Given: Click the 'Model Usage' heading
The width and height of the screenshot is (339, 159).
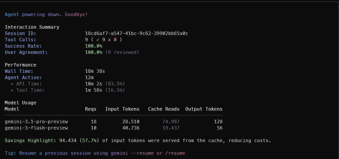Looking at the screenshot, I should [21, 103].
